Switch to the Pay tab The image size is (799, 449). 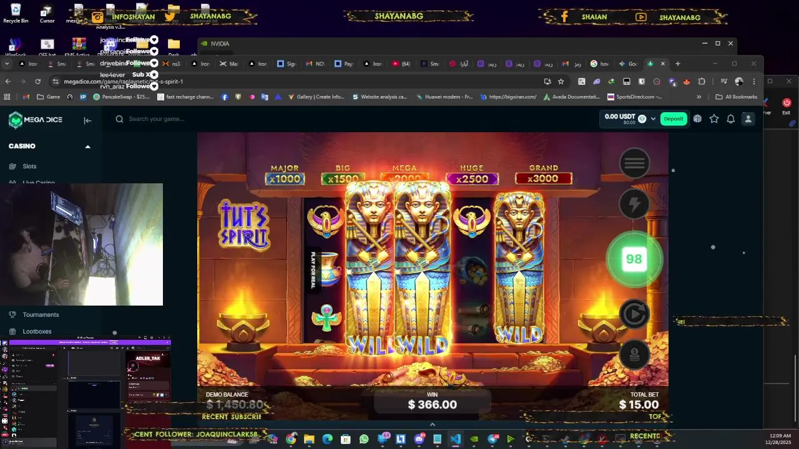pos(344,64)
